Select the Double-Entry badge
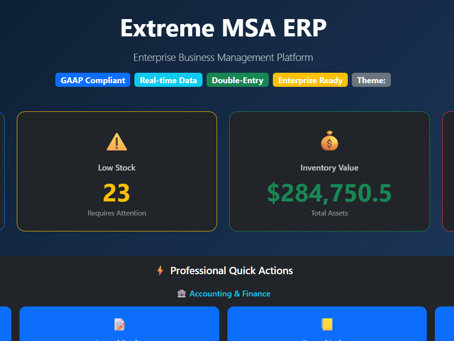The height and width of the screenshot is (341, 454). click(237, 80)
